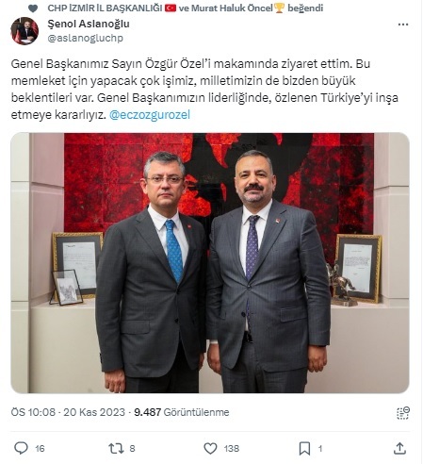Click the 9.487 Görüntülenme view count
Image resolution: width=423 pixels, height=464 pixels.
(182, 412)
